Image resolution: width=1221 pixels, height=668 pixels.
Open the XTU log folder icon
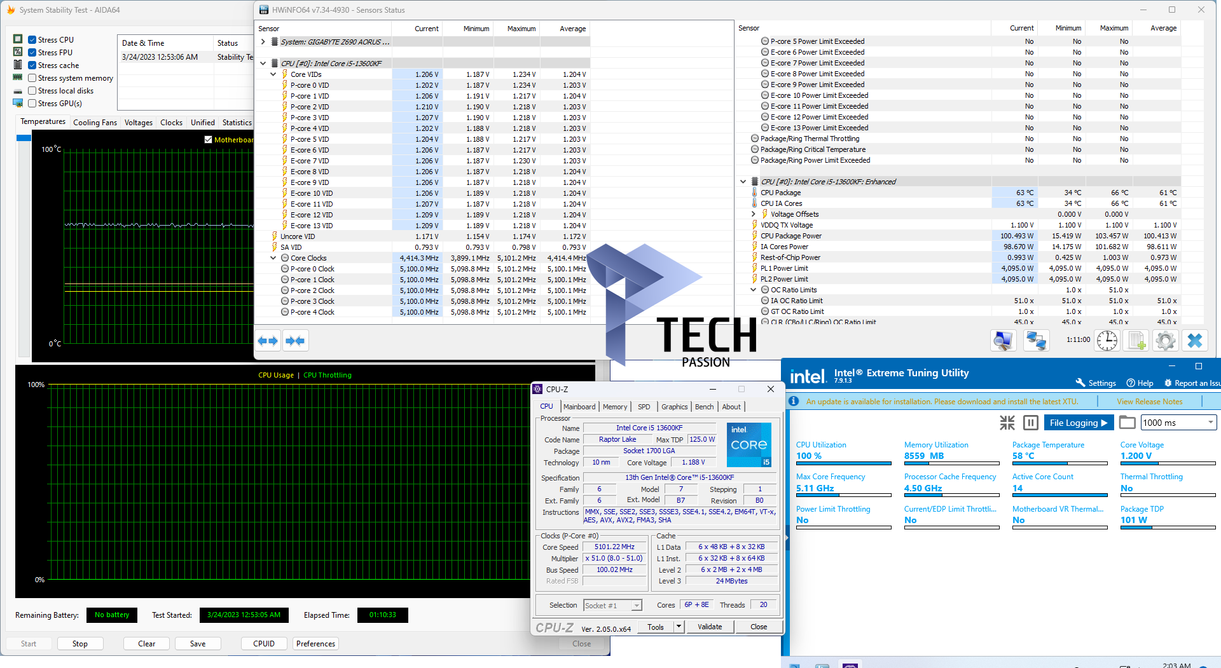tap(1127, 423)
